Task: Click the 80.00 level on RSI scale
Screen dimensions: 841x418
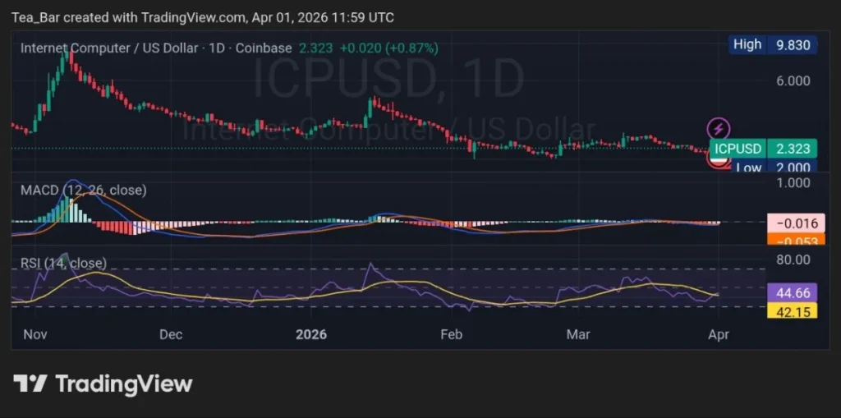Action: [x=792, y=260]
